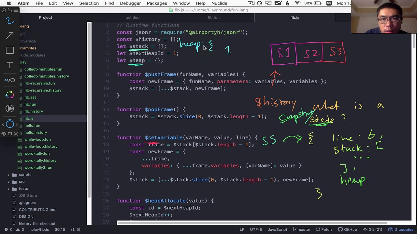417x234 pixels.
Task: Open the View menu
Action: click(68, 3)
